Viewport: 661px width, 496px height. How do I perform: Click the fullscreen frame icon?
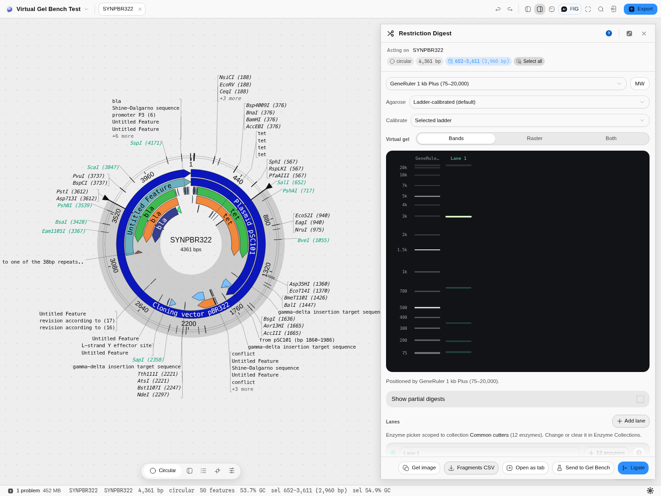[x=588, y=9]
